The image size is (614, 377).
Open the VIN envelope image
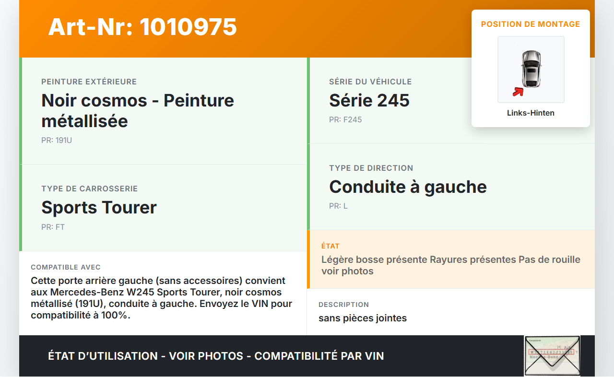pyautogui.click(x=552, y=355)
